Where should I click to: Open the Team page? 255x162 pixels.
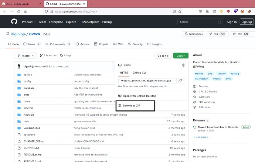[42, 22]
